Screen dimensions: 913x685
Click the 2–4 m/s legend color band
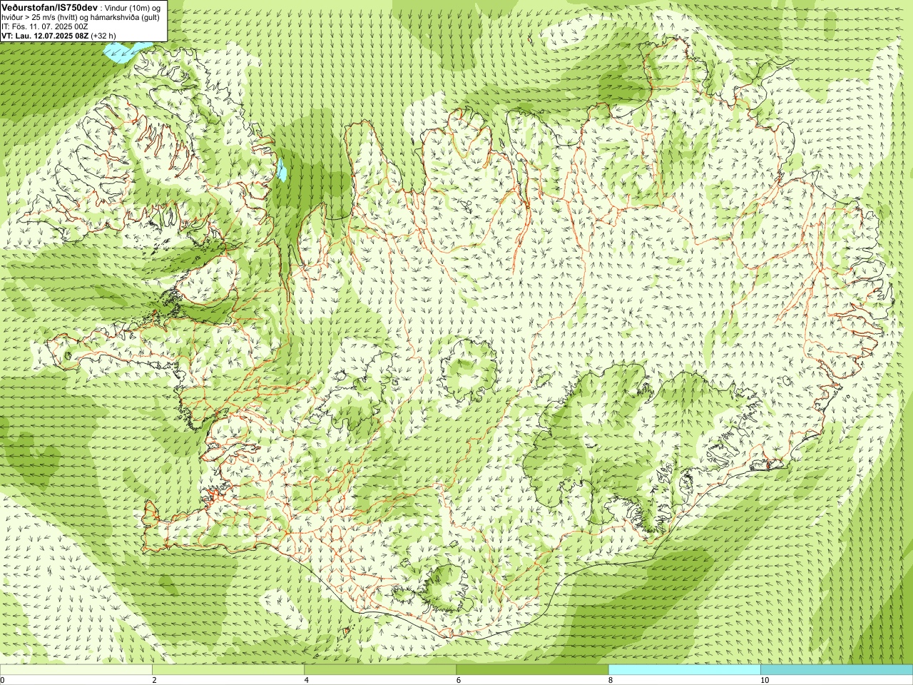(x=228, y=670)
